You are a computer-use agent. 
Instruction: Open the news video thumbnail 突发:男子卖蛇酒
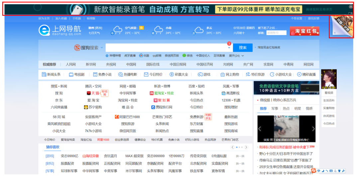click(287, 129)
